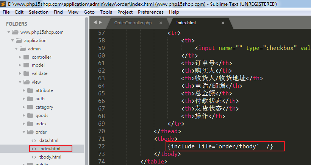Open index.html in the sidebar
The width and height of the screenshot is (311, 165).
point(50,149)
